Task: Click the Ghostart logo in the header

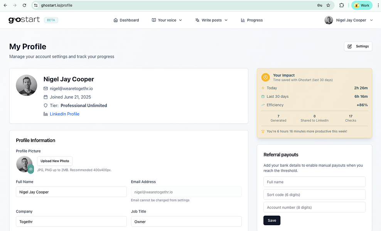Action: coord(24,20)
